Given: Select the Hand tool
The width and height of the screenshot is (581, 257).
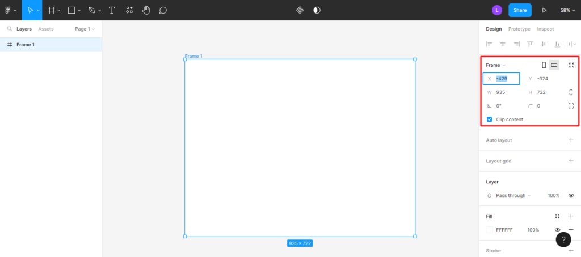Looking at the screenshot, I should pyautogui.click(x=146, y=10).
